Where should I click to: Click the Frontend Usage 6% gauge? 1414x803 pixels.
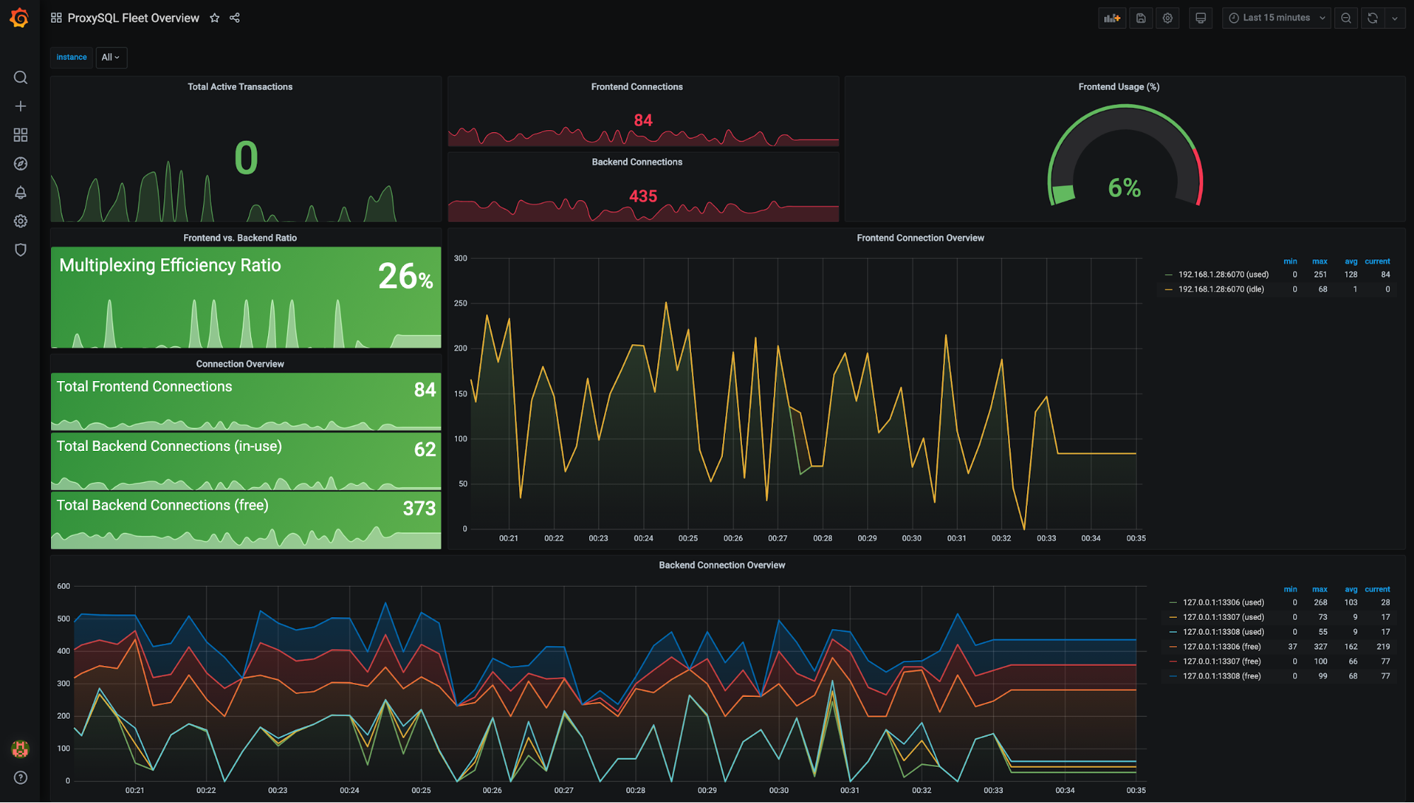1125,157
